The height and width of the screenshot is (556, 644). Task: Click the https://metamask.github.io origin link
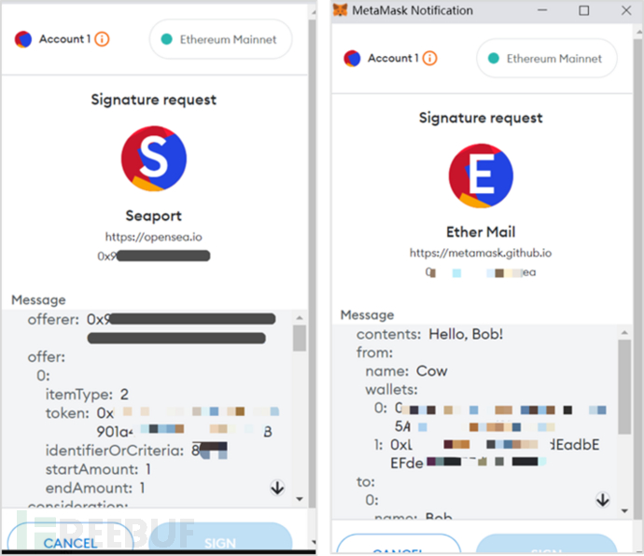(481, 253)
